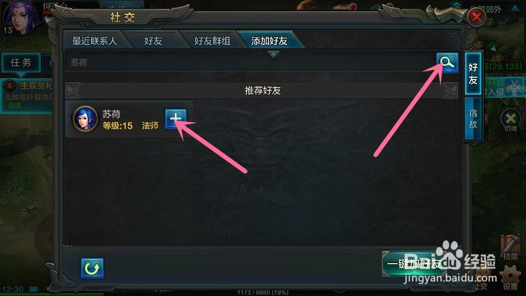Expand the map arrow beside 郊外 location
Viewport: 526px width, 296px height.
point(515,9)
